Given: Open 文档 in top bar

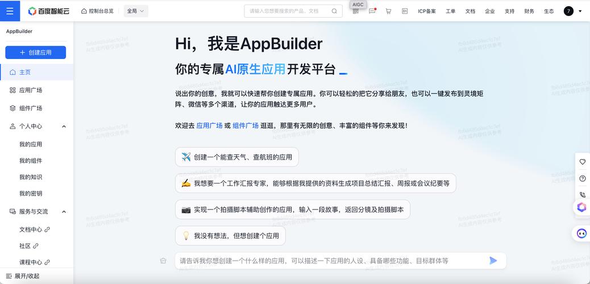Looking at the screenshot, I should (x=470, y=11).
